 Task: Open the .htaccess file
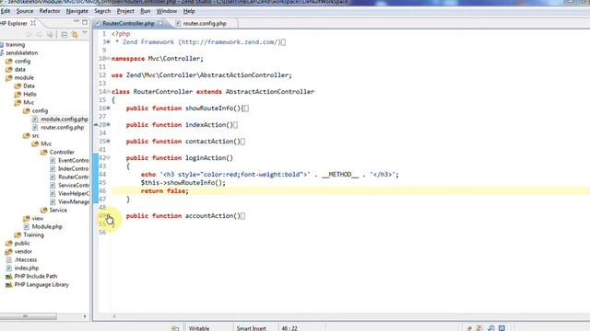pos(26,259)
